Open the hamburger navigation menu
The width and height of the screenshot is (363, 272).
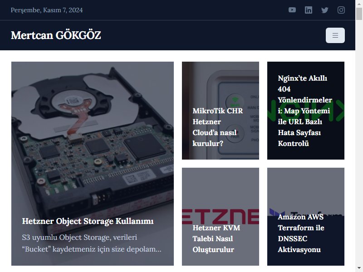point(335,35)
